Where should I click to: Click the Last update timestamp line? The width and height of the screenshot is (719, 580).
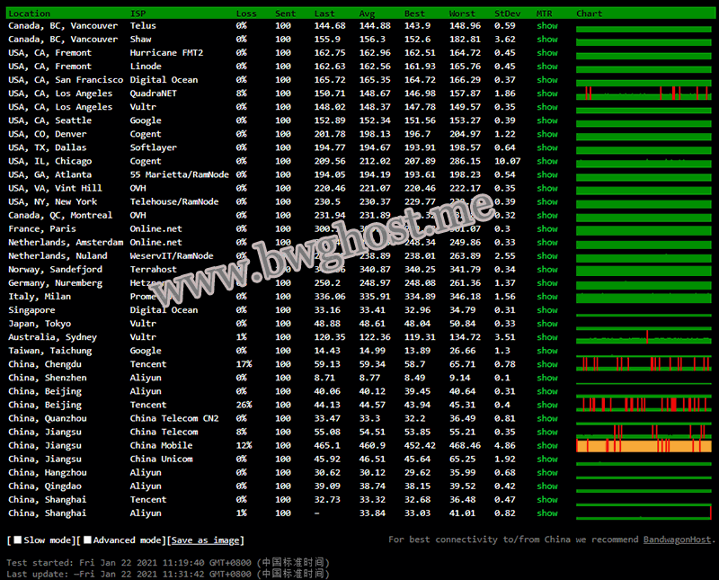click(168, 574)
